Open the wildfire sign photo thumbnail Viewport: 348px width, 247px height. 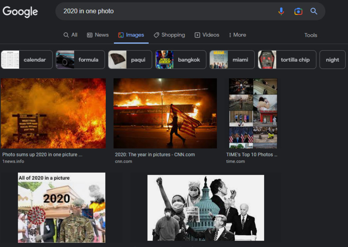[53, 113]
